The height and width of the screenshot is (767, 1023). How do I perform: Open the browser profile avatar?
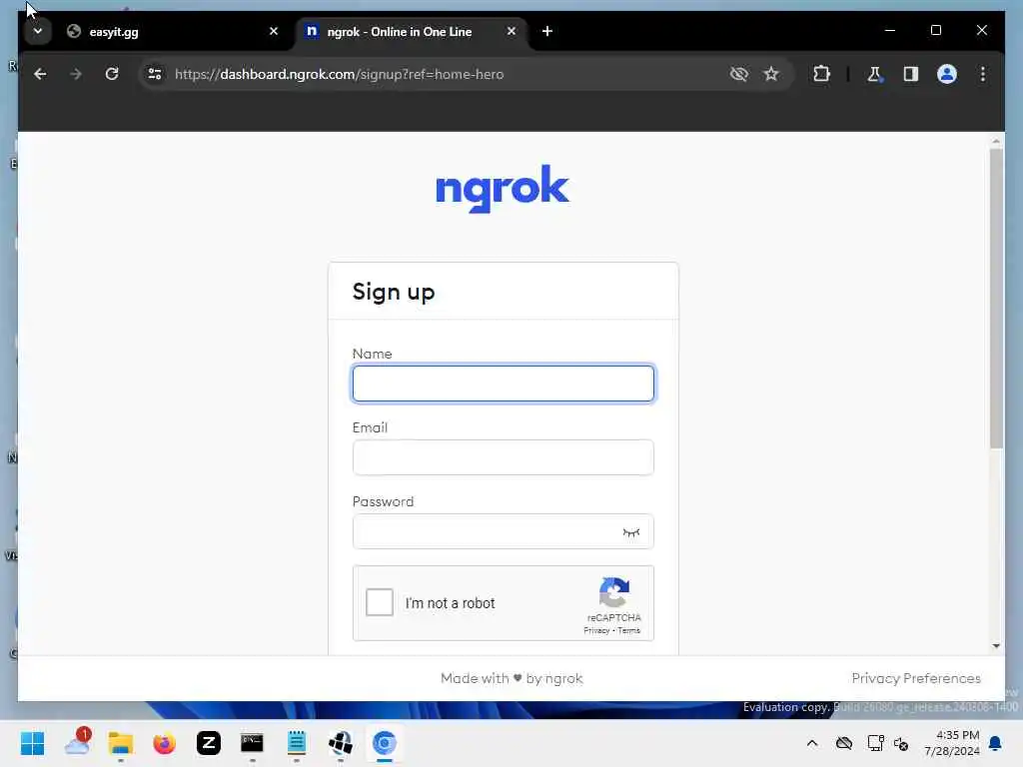947,74
